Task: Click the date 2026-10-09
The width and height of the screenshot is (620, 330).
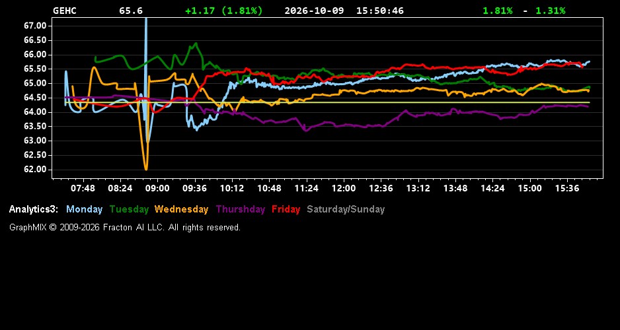Action: point(314,11)
